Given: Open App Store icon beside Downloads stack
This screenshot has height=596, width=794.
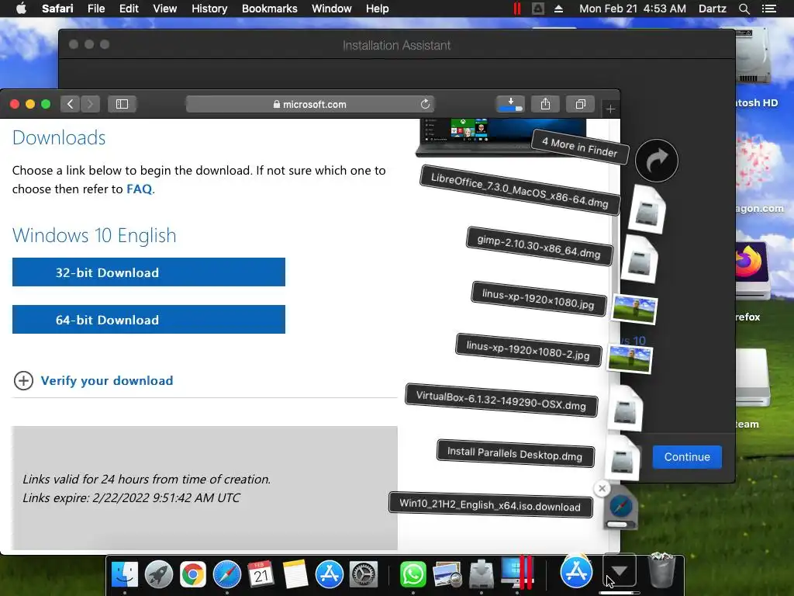Looking at the screenshot, I should coord(576,572).
